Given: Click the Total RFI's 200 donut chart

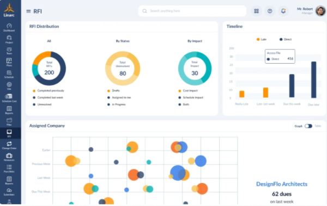Looking at the screenshot, I should point(49,68).
